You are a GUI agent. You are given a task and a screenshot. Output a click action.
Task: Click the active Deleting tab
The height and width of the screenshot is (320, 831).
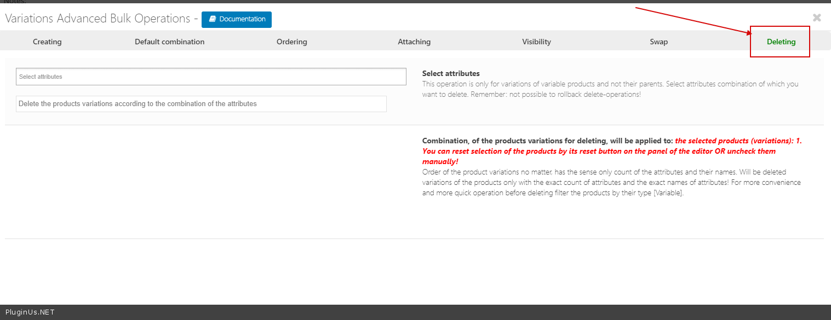pos(781,42)
